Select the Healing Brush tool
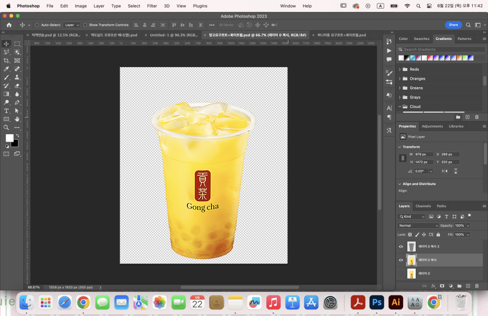This screenshot has width=488, height=316. [x=17, y=69]
